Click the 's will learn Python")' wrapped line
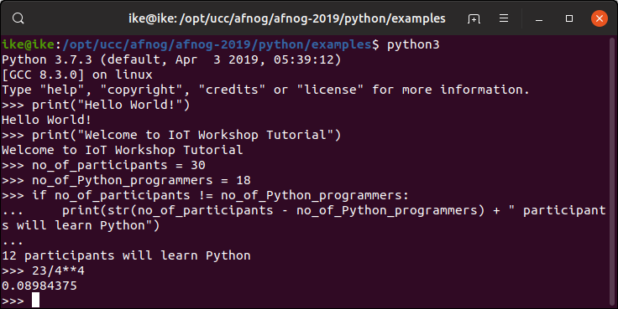618x309 pixels. click(81, 225)
